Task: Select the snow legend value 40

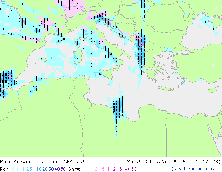Action: click(x=128, y=169)
